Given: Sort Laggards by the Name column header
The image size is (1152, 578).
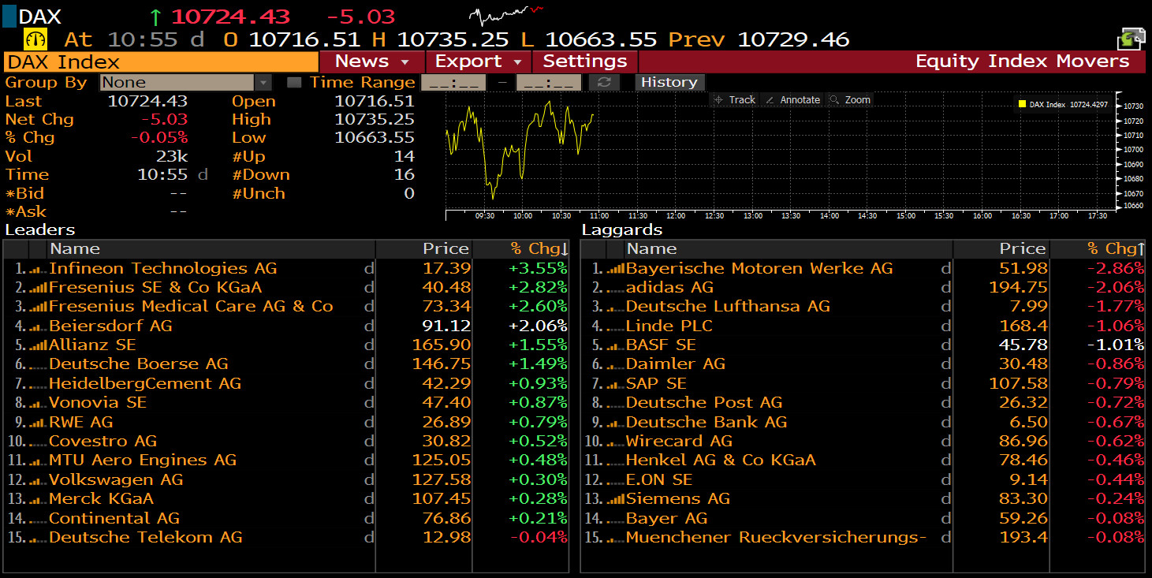Looking at the screenshot, I should (789, 249).
